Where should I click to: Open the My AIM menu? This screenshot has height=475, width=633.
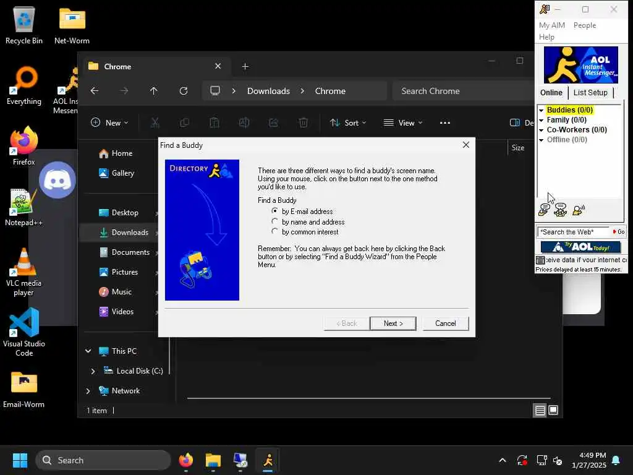(552, 25)
